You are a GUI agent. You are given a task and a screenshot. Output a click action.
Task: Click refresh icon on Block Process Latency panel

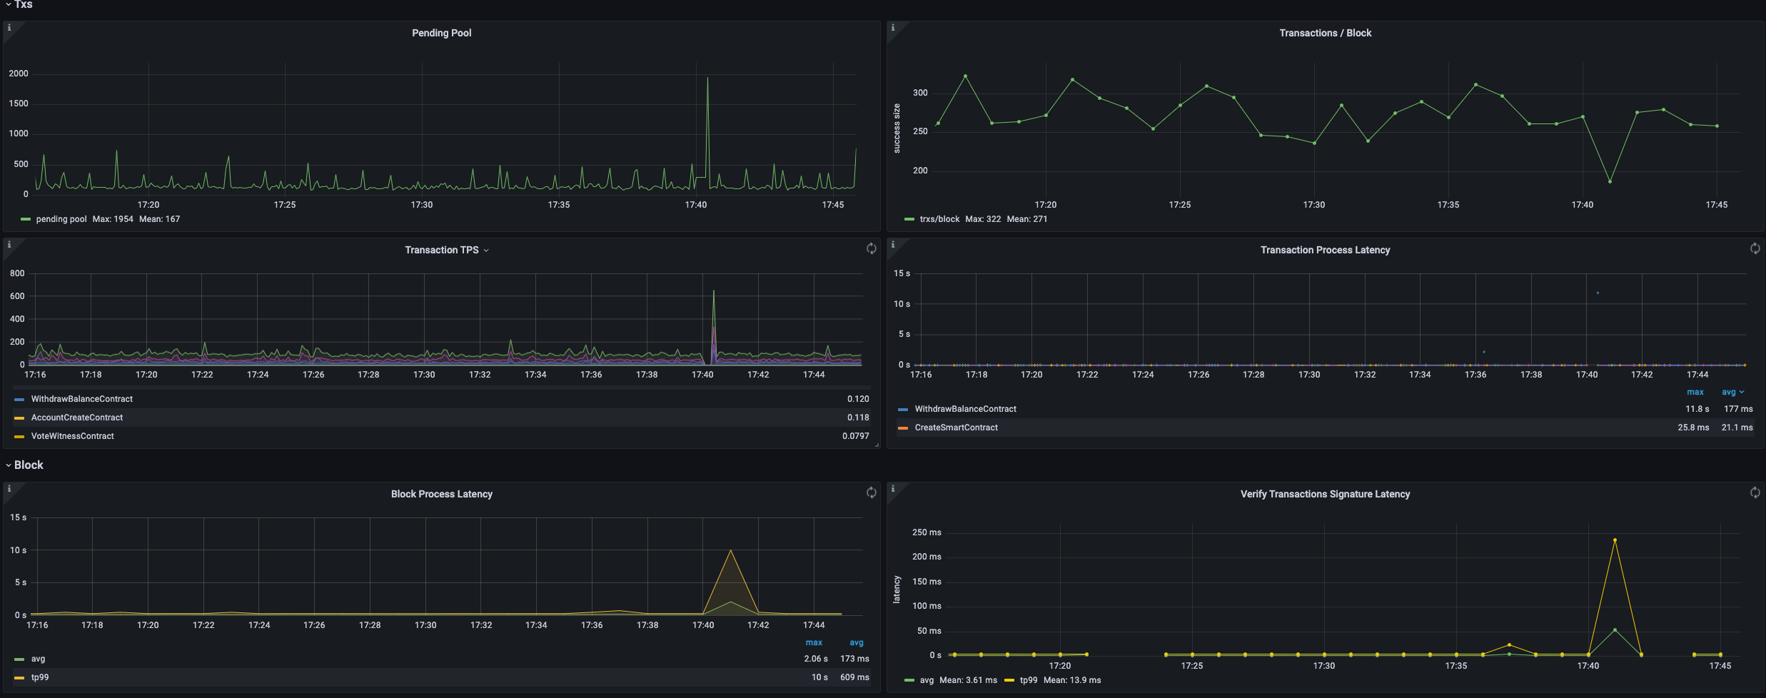(871, 492)
